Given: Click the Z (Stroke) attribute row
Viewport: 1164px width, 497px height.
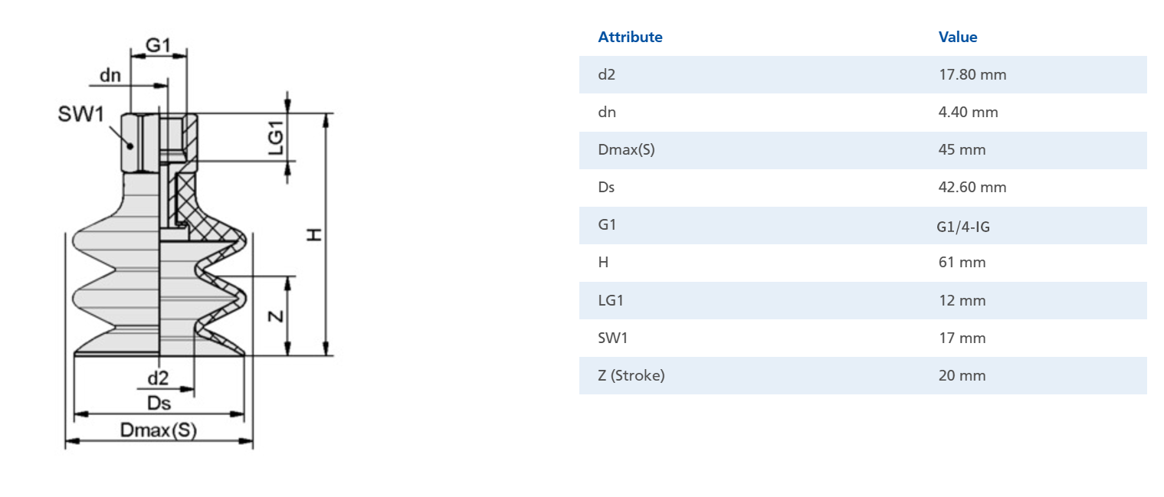Looking at the screenshot, I should (x=863, y=375).
